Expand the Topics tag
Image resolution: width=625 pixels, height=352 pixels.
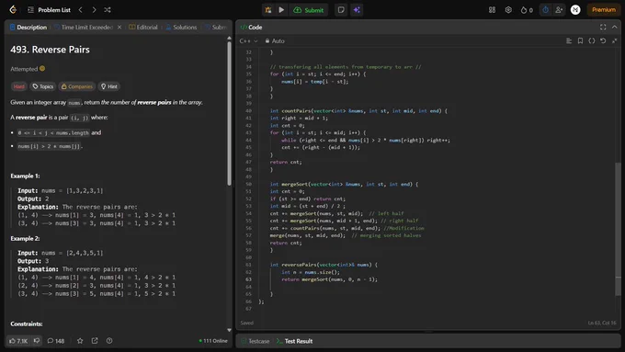[x=42, y=86]
